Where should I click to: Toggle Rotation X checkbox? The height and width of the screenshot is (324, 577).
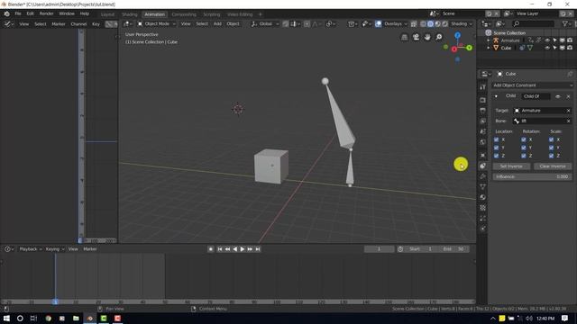[x=524, y=139]
